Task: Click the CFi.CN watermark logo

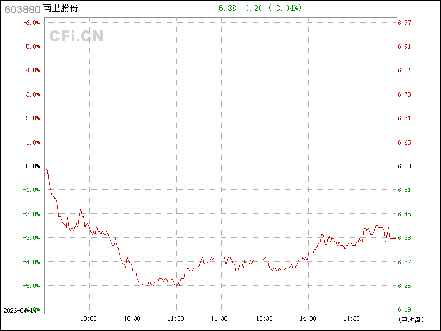Action: [76, 36]
